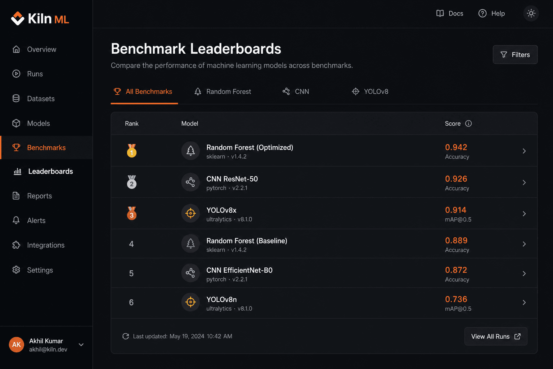Viewport: 553px width, 369px height.
Task: Click the YOLOv8n model name
Action: (x=221, y=299)
